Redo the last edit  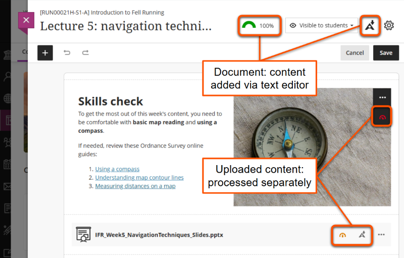pos(85,53)
